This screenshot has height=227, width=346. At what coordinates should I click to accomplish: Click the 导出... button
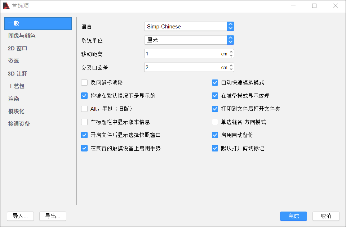coord(53,216)
